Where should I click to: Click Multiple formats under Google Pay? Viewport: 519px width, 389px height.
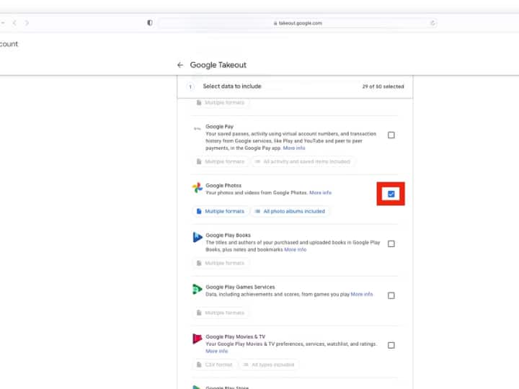[x=221, y=161]
